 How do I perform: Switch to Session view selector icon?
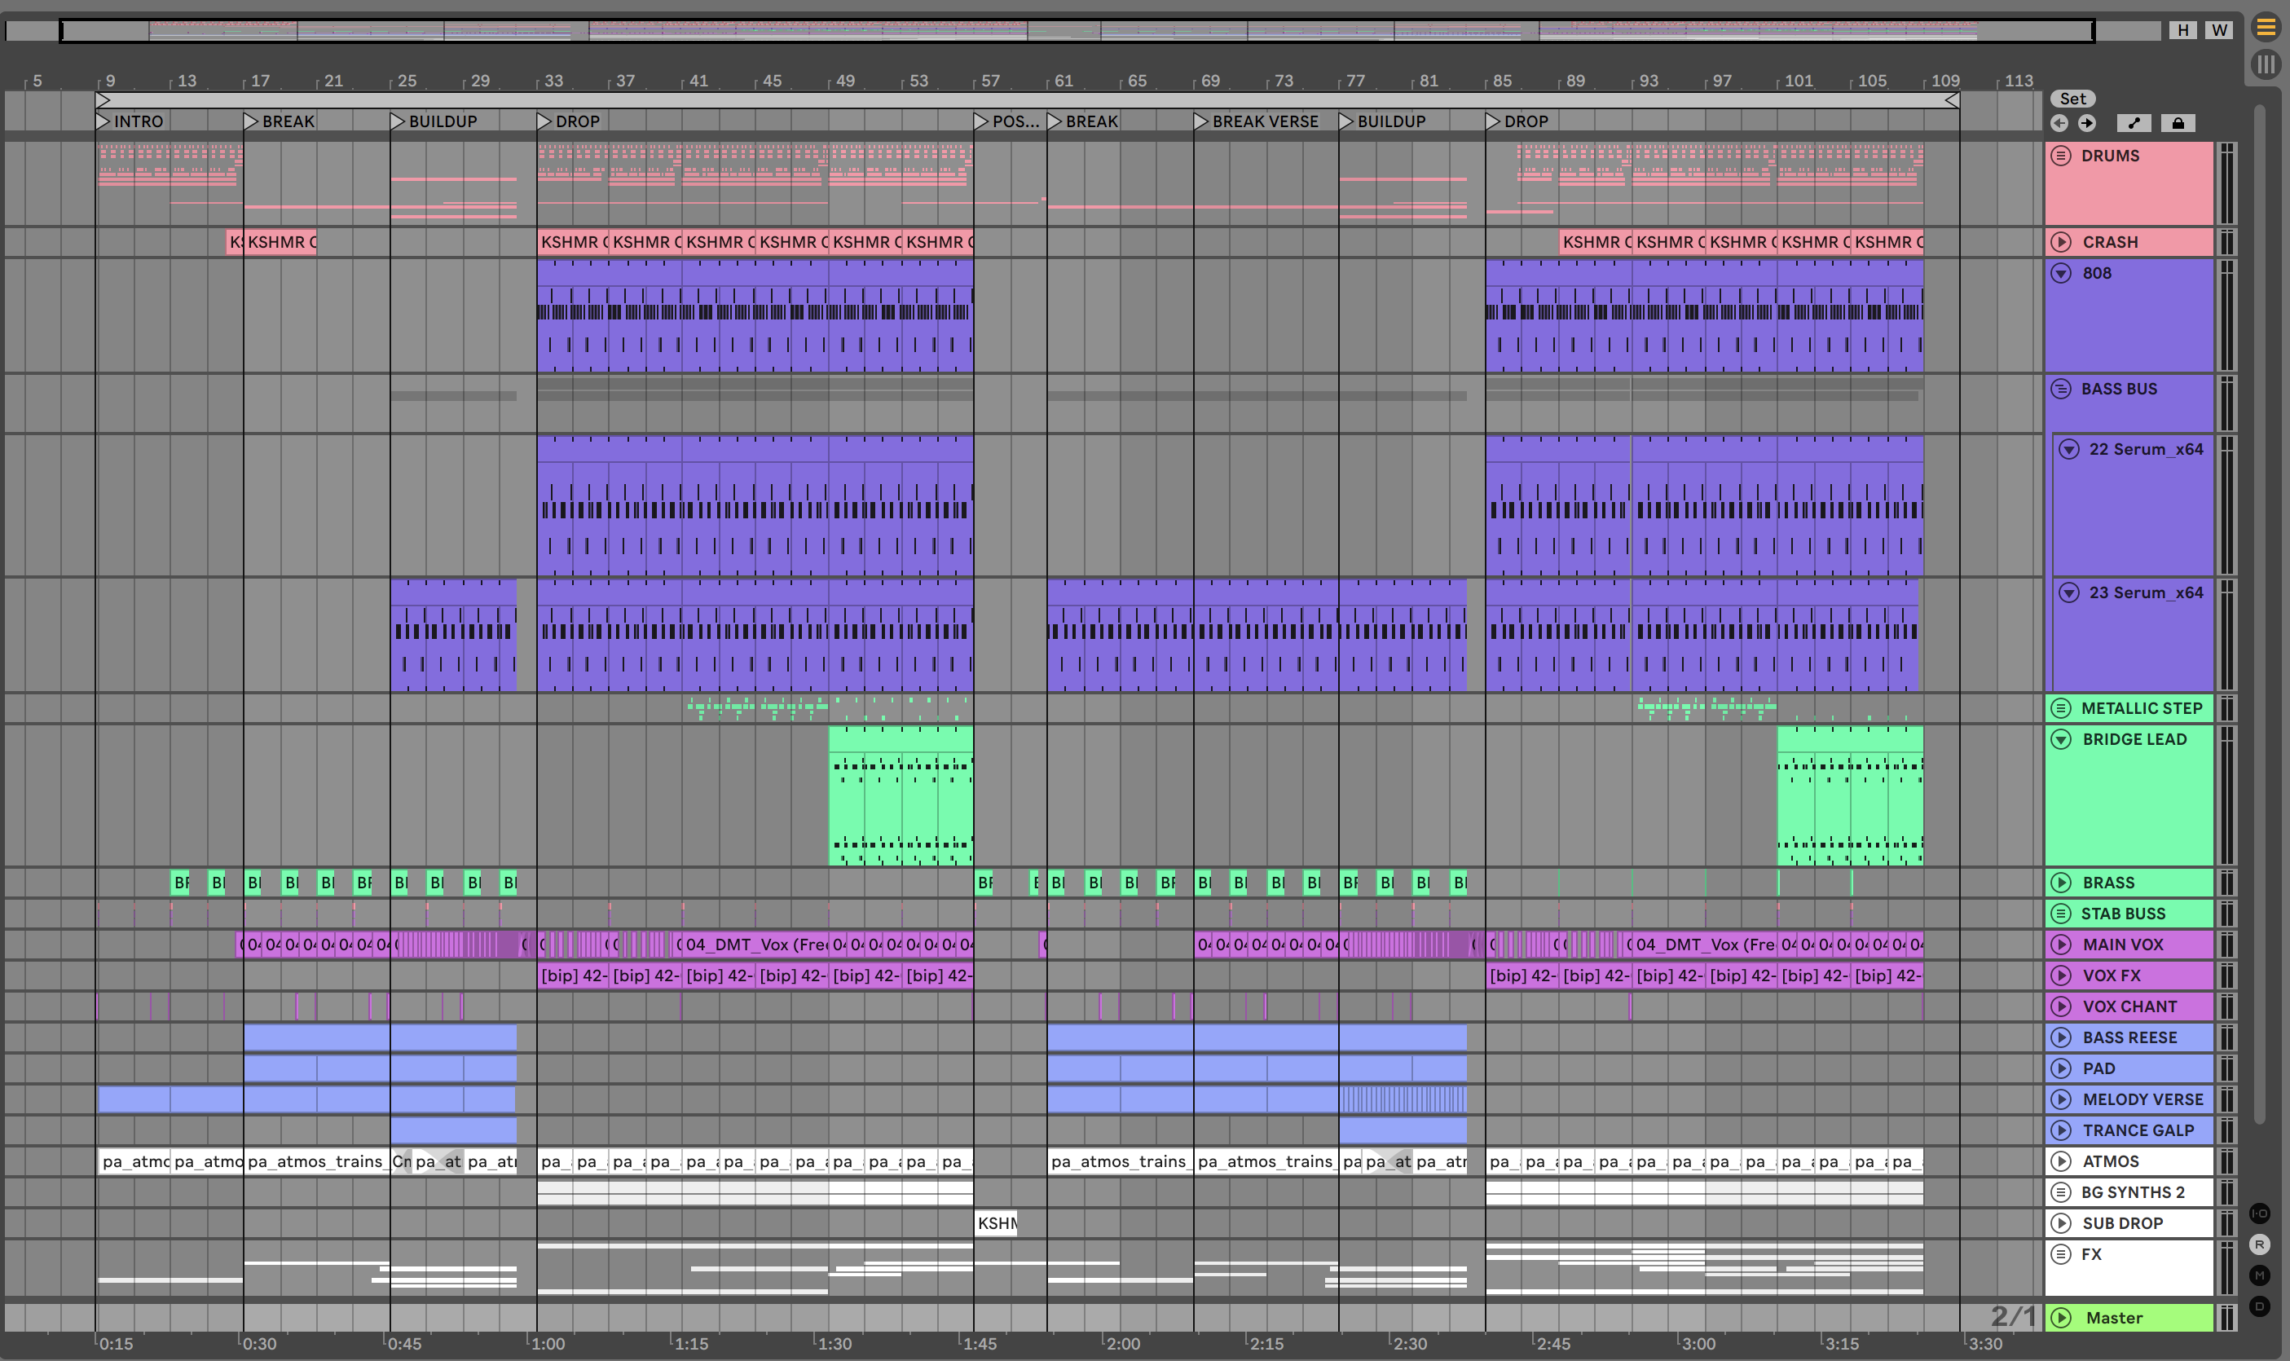click(2266, 64)
